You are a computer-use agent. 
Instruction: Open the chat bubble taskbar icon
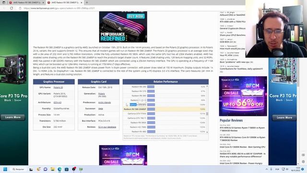pyautogui.click(x=46, y=169)
